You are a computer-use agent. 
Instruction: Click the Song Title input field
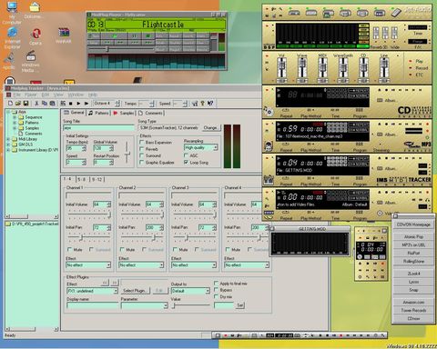pos(98,128)
